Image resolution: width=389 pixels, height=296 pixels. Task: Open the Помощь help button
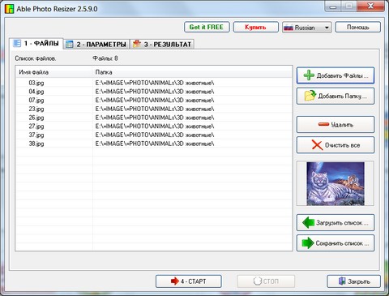click(x=357, y=27)
